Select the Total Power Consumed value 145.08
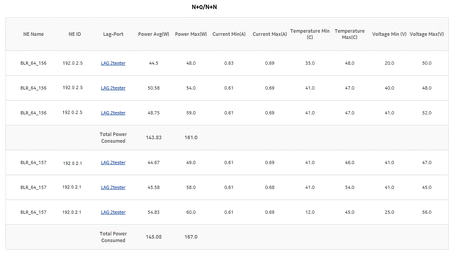 [x=153, y=237]
